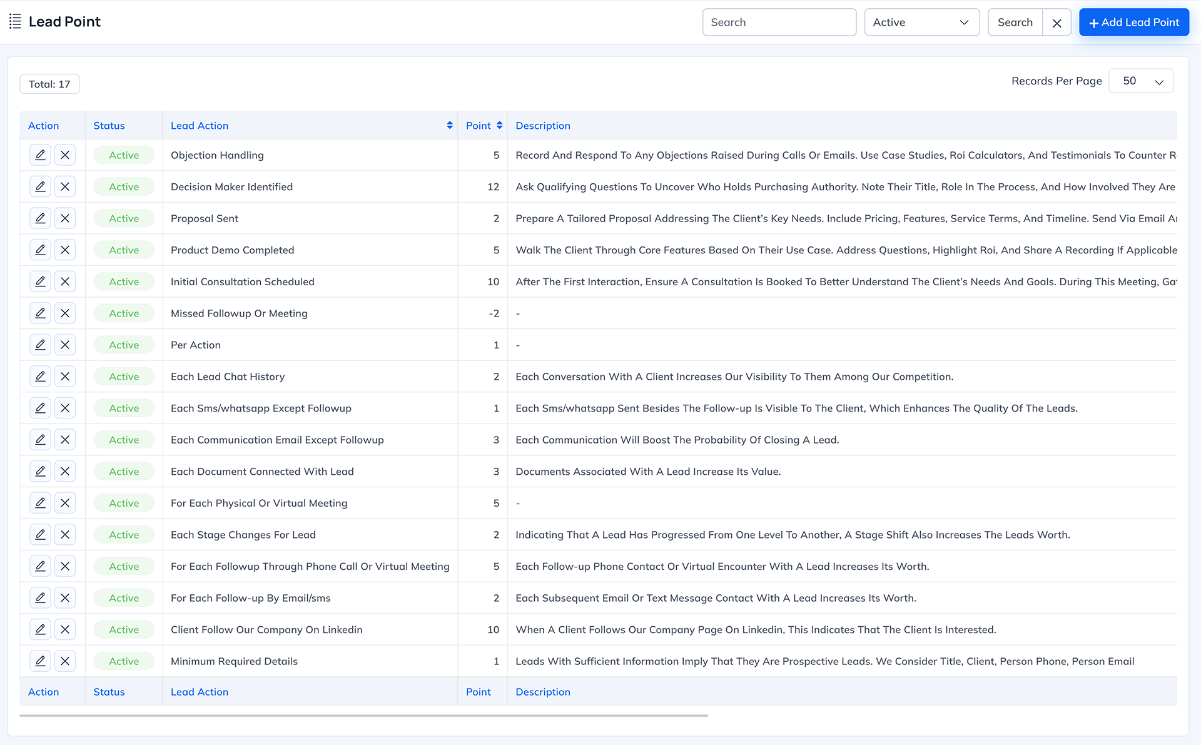Click the Description column header

542,126
